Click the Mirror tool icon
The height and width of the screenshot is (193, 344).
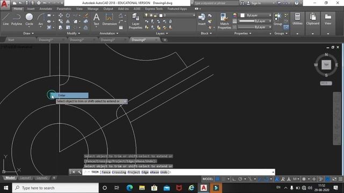point(68,21)
